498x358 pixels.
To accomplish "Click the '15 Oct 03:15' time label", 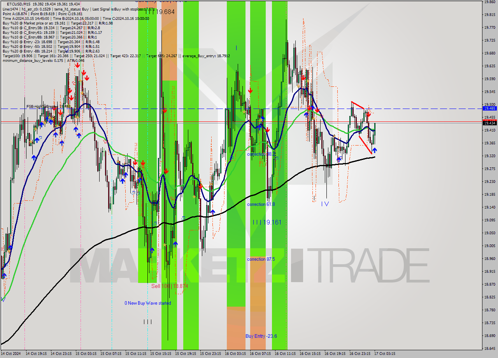I will tap(86, 354).
